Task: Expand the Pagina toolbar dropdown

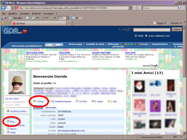Action: [165, 23]
